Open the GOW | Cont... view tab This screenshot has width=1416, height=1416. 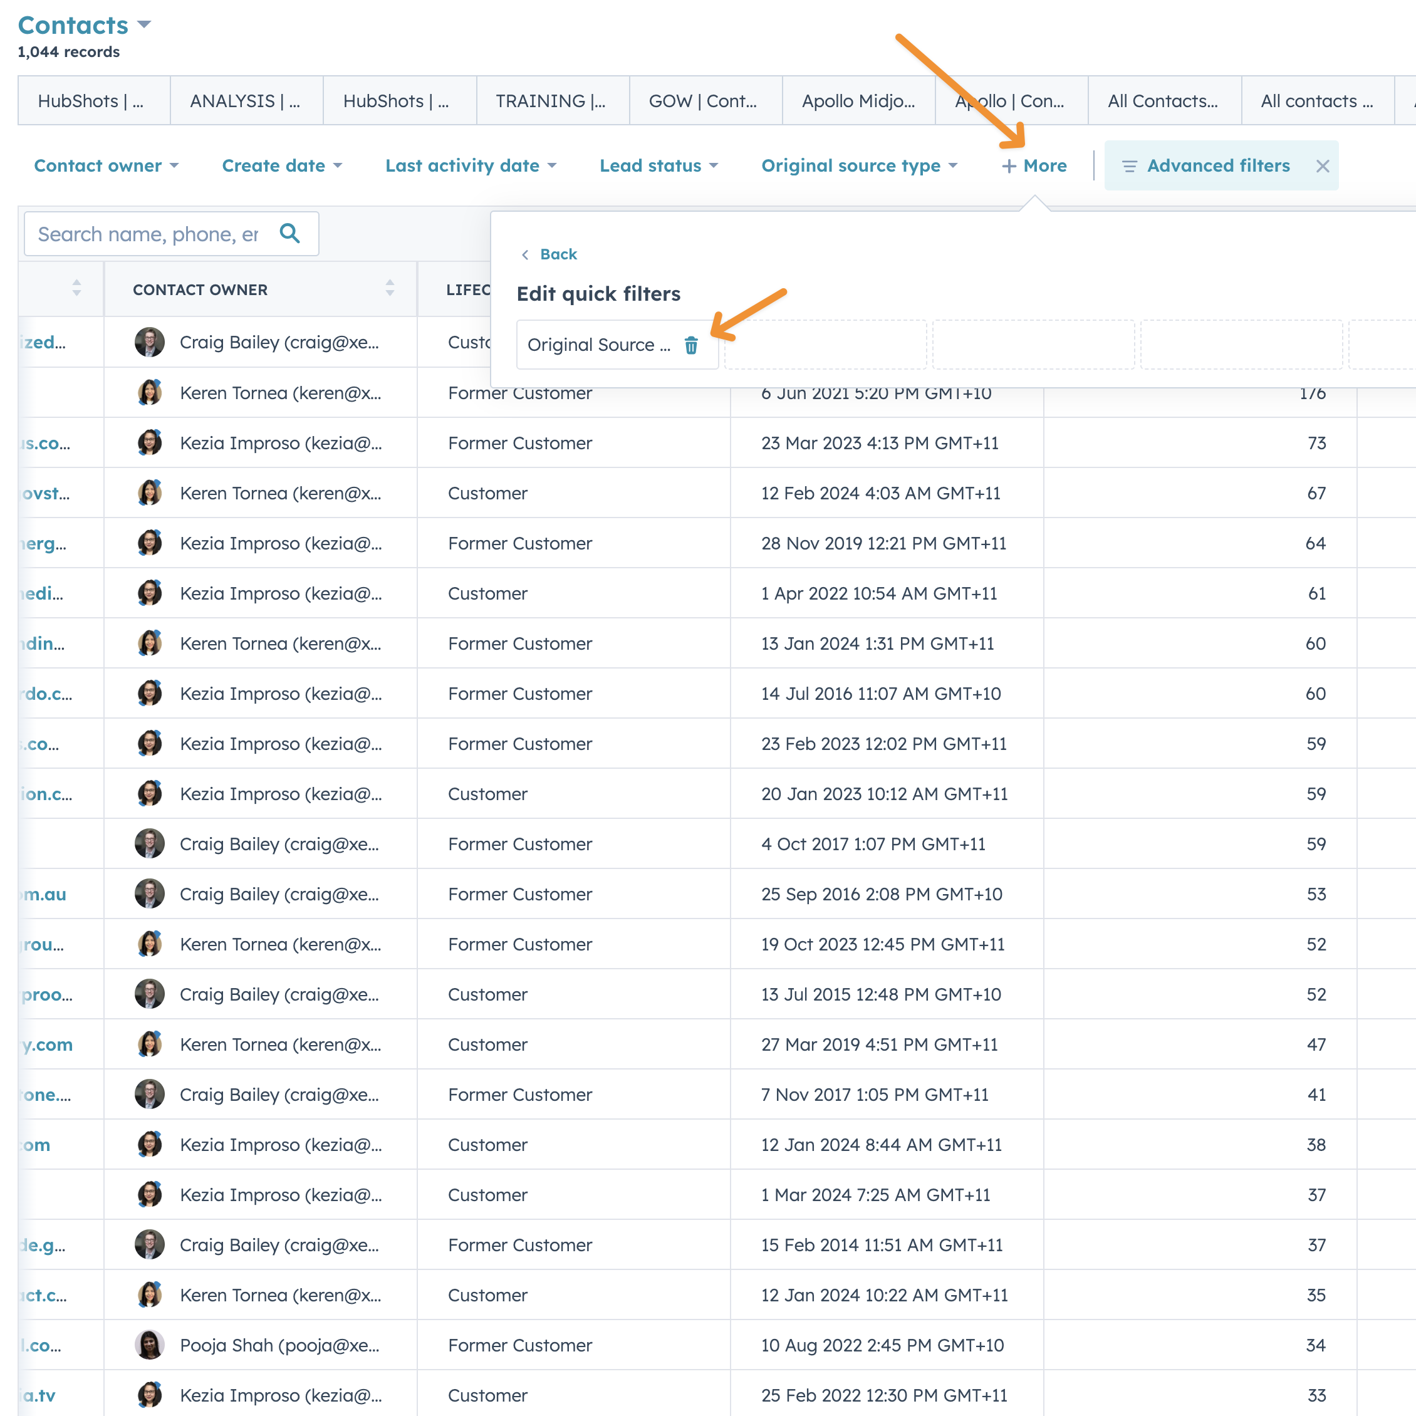coord(702,101)
